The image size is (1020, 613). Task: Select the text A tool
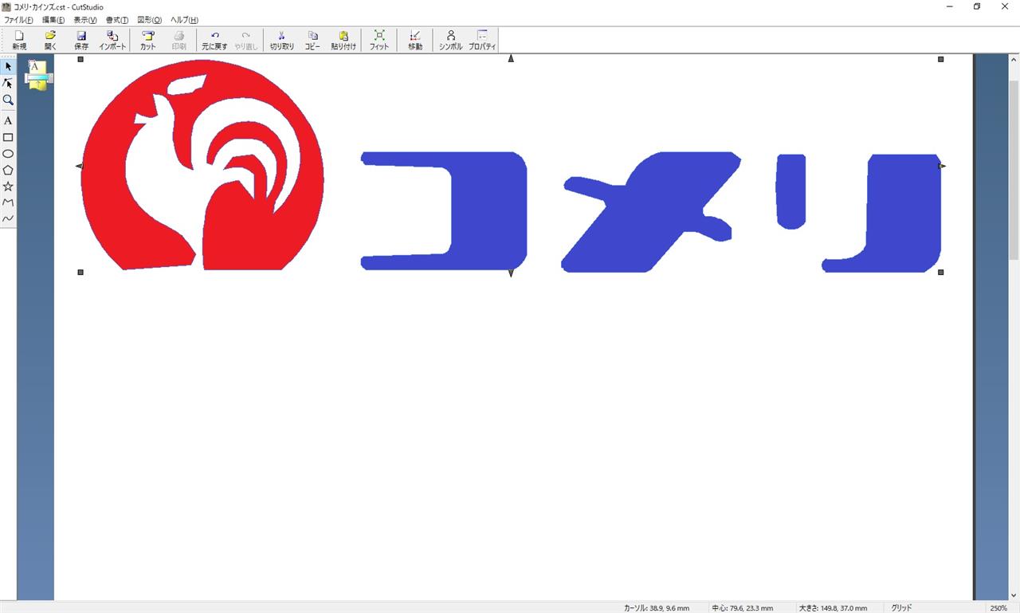pyautogui.click(x=8, y=120)
